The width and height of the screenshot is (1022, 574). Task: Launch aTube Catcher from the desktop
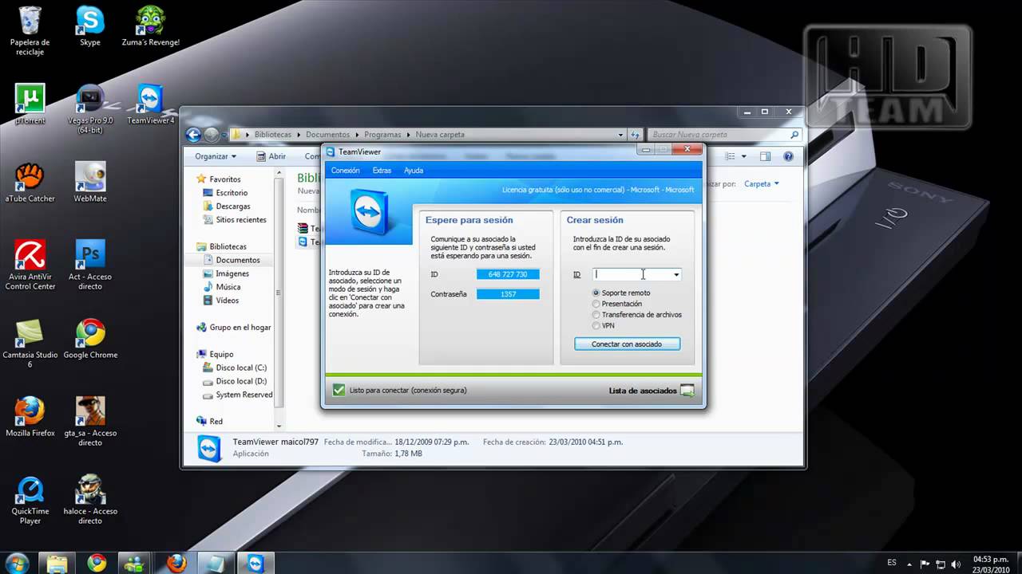[30, 182]
